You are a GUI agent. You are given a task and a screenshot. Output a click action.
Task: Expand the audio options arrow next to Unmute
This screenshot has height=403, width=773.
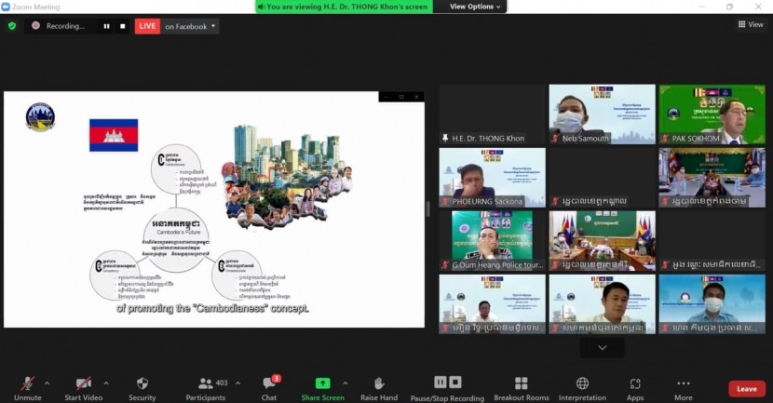coord(47,383)
